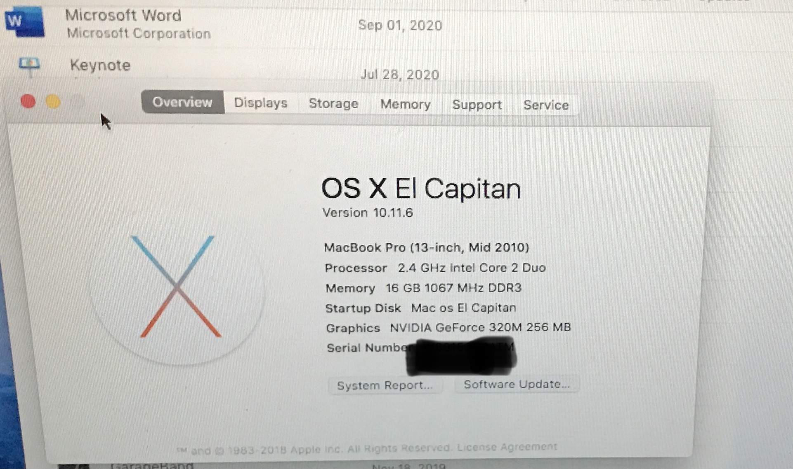Show the Memory tab

pyautogui.click(x=406, y=105)
